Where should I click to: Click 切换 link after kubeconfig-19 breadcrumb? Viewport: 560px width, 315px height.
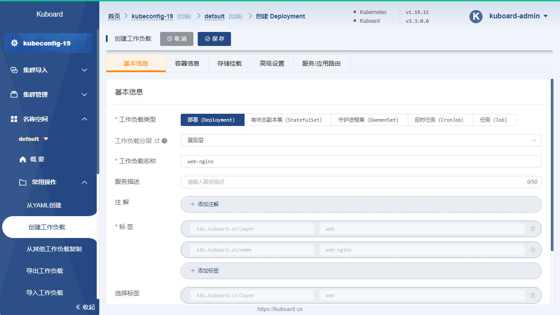[184, 17]
